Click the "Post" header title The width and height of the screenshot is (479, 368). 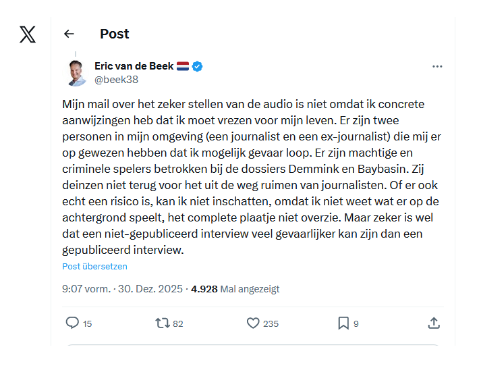(x=115, y=34)
